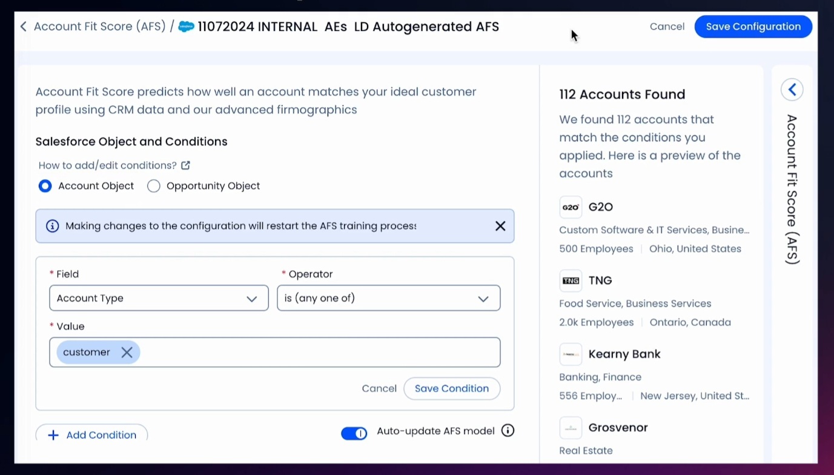Go back using the left chevron arrow

[x=23, y=27]
